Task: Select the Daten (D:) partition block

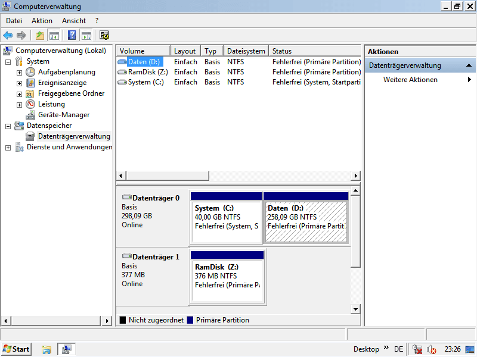Action: click(x=306, y=217)
